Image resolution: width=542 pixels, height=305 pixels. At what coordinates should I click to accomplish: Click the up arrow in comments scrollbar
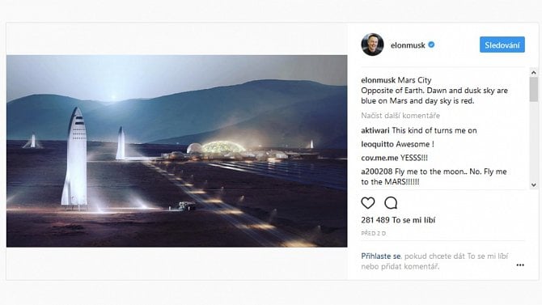(x=534, y=72)
